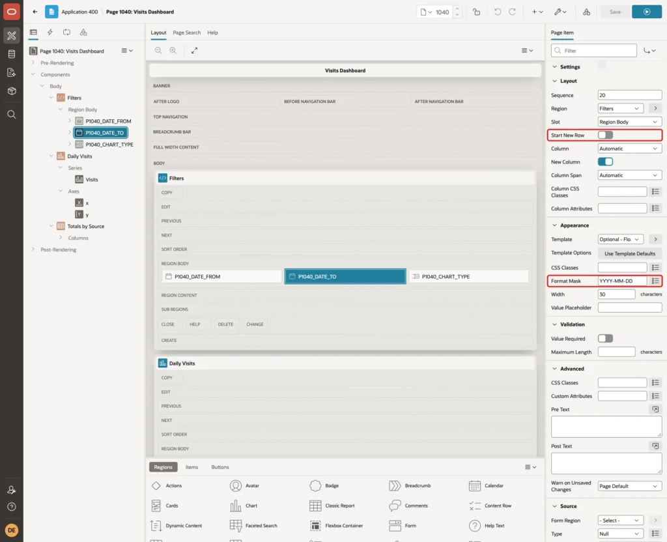
Task: Collapse the Daily Visits tree node
Action: [51, 156]
